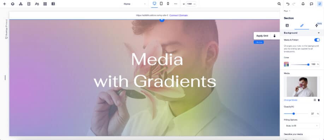Collapse the Background section arrow
Viewport: 324px width, 140px height.
319,33
